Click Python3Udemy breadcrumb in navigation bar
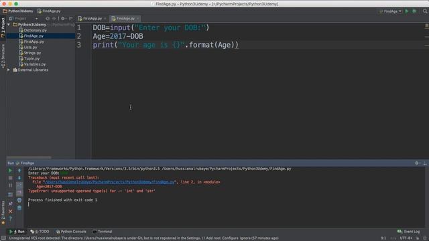Image resolution: width=429 pixels, height=241 pixels. [18, 11]
